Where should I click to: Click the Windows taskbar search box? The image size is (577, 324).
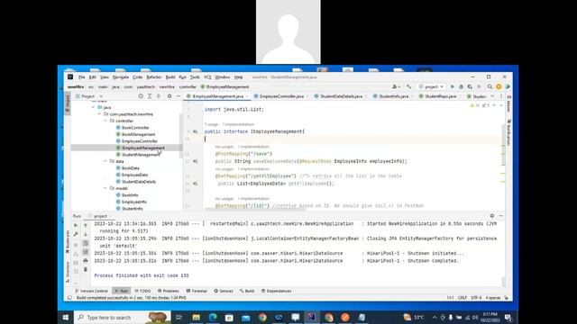123,317
